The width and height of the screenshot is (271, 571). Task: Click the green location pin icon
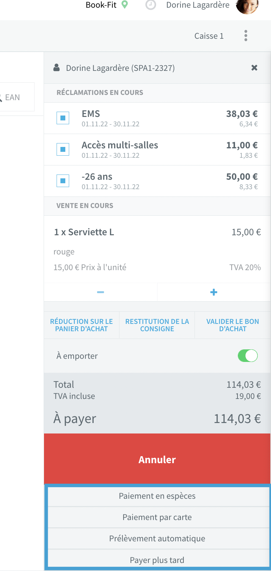click(x=124, y=5)
